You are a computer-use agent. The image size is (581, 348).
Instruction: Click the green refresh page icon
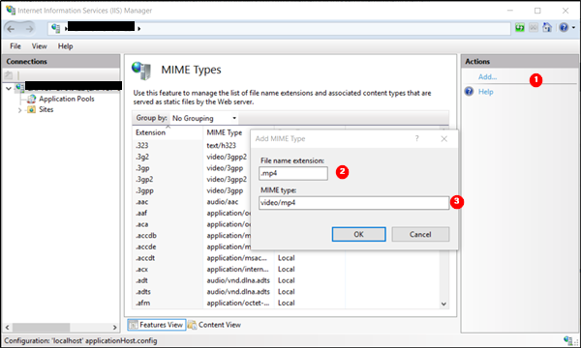520,27
